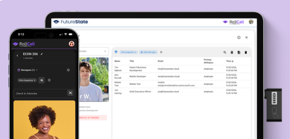This screenshot has height=139, width=290.
Task: Select the Joe Harting name cell
Action: pos(118,92)
